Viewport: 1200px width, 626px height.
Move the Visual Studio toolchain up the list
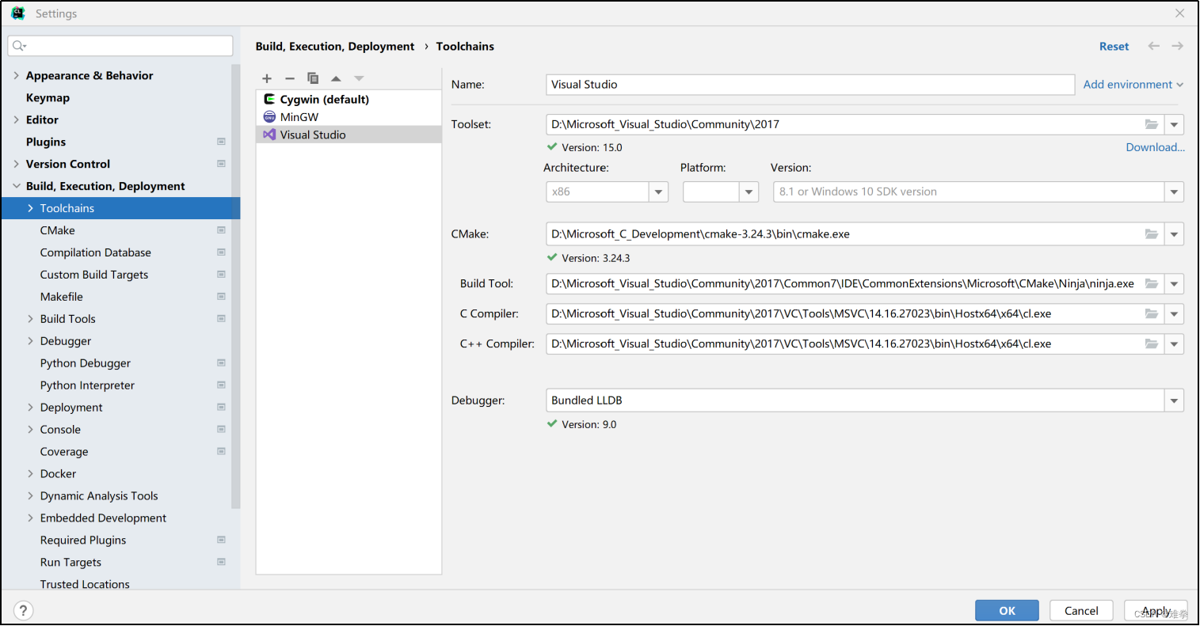click(336, 78)
